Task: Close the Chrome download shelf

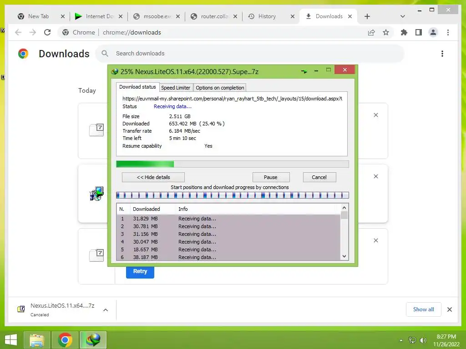Action: click(x=449, y=309)
